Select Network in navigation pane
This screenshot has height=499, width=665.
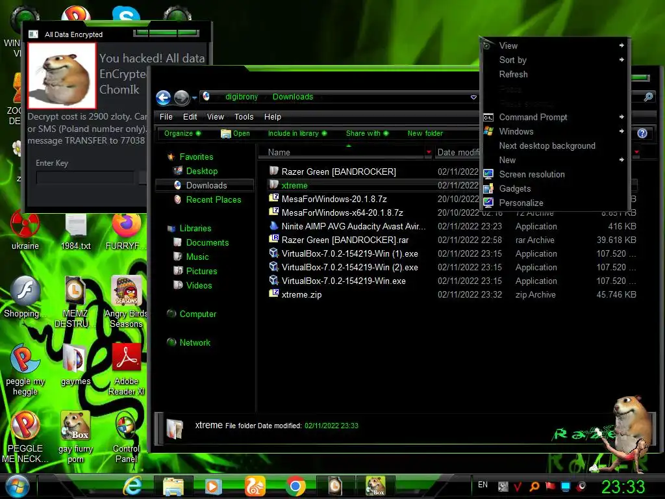coord(195,342)
